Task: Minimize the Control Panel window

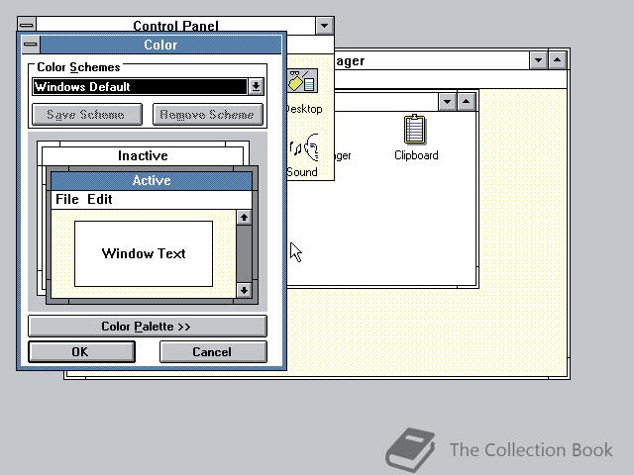Action: pyautogui.click(x=324, y=26)
